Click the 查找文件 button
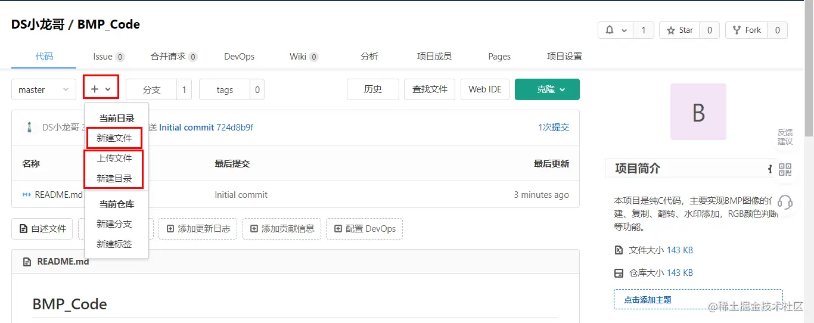Image resolution: width=814 pixels, height=323 pixels. pos(430,89)
